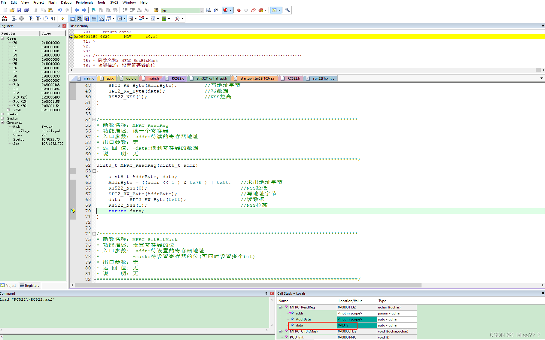This screenshot has width=545, height=340.
Task: Fold the comment block at line 54
Action: coord(94,120)
